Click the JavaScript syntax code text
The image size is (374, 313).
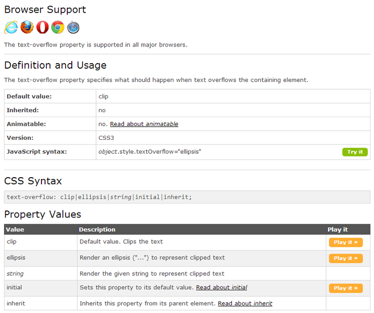pos(150,152)
